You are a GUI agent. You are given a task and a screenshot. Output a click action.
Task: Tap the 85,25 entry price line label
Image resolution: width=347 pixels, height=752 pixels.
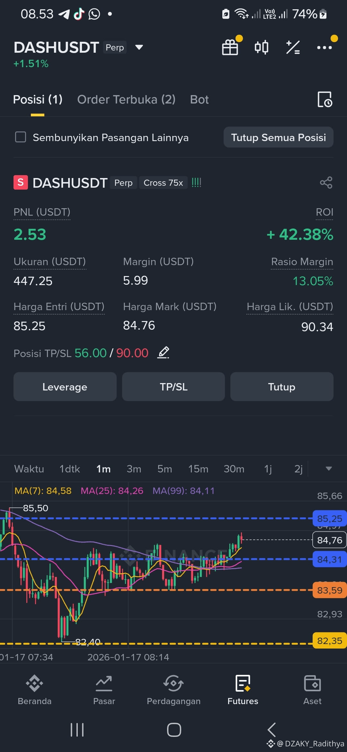pos(330,519)
